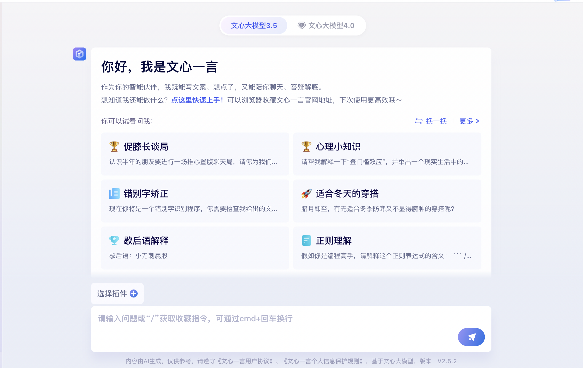
Task: Click the rocket icon on 适合冬天的穿搭 card
Action: (307, 193)
